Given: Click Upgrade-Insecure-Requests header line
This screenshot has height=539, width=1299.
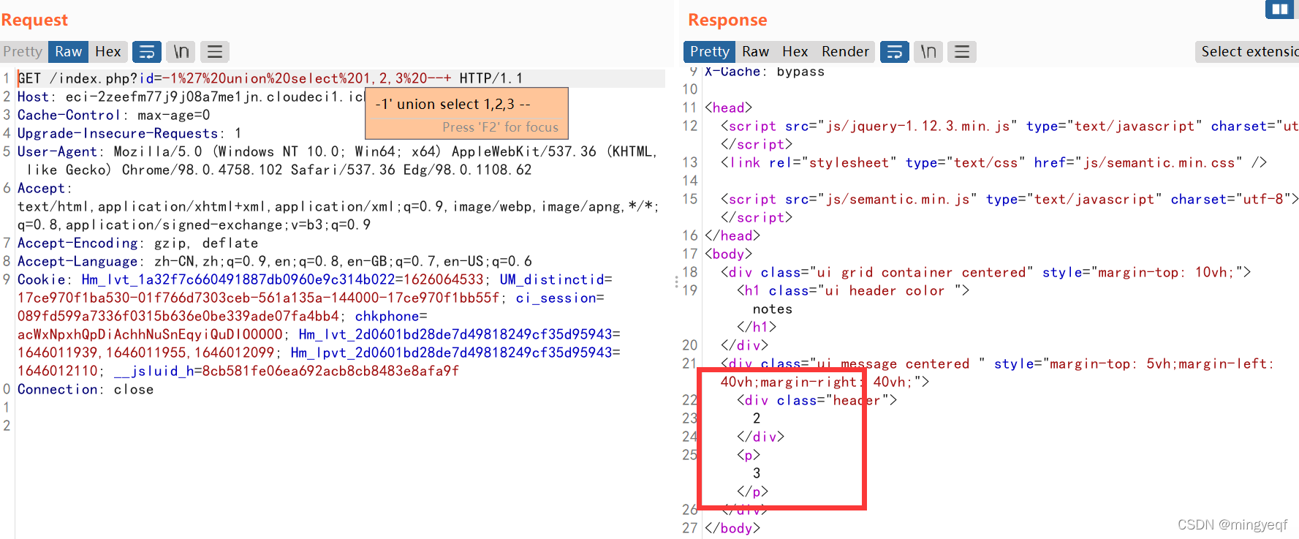Looking at the screenshot, I should [x=129, y=133].
